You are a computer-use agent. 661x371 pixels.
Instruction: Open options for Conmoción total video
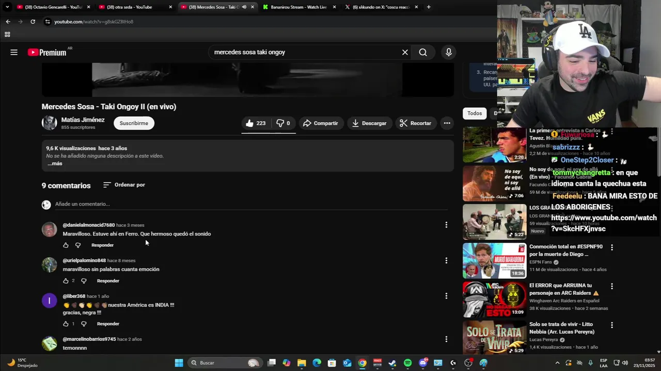(612, 247)
